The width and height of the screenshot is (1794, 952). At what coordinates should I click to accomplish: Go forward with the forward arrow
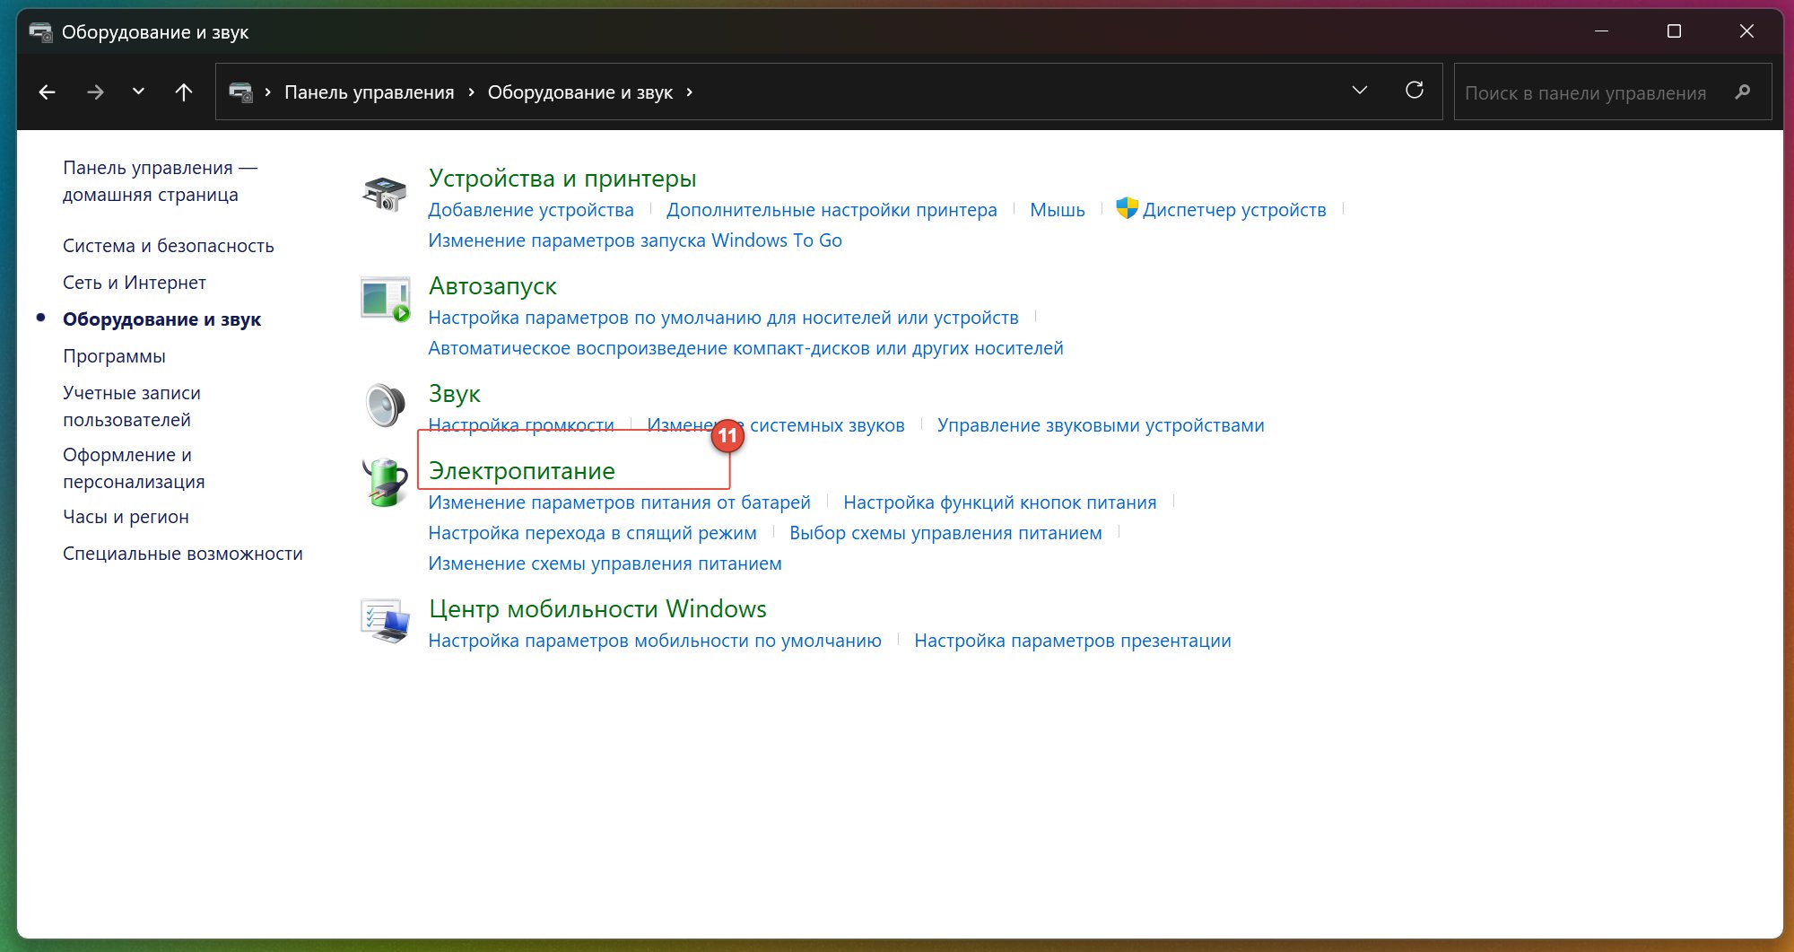pyautogui.click(x=95, y=92)
